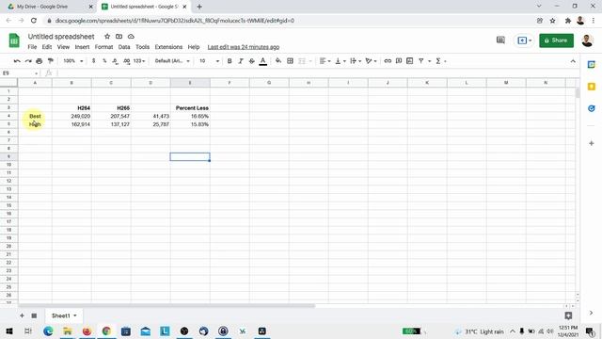Open the font family dropdown
602x339 pixels.
tap(172, 61)
